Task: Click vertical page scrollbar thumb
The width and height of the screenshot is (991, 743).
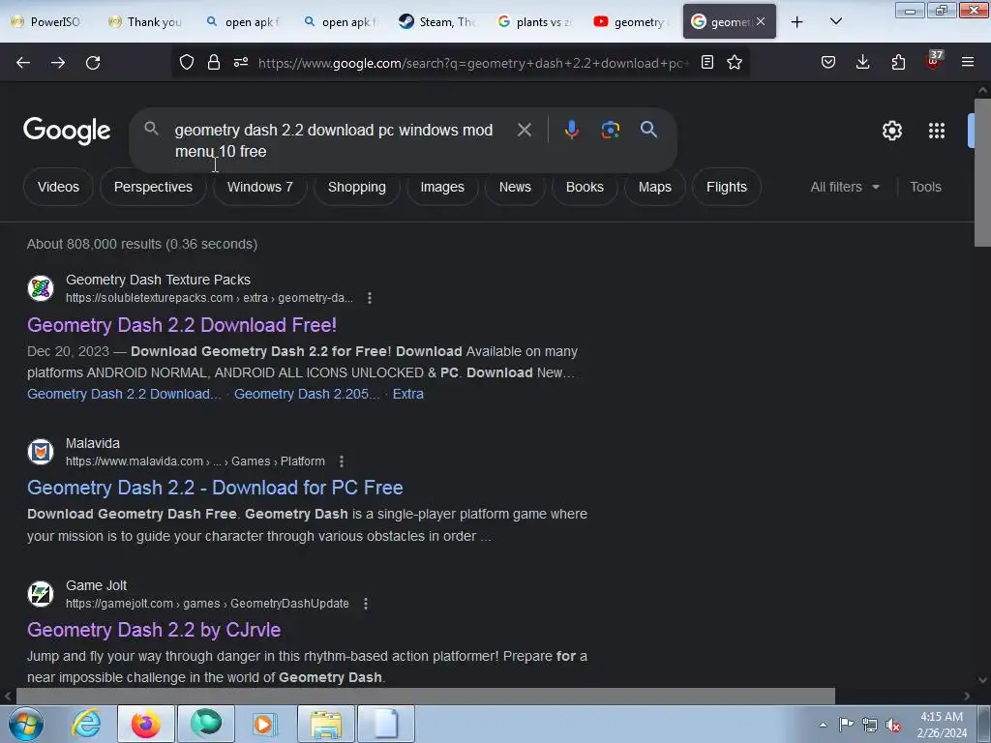Action: [983, 172]
